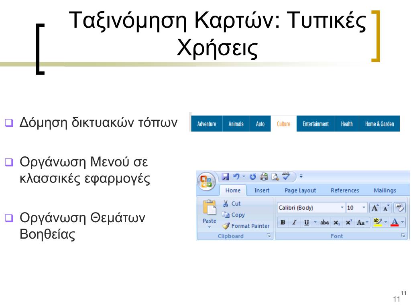Click the Format Painter brush icon
The width and height of the screenshot is (411, 308).
[226, 225]
